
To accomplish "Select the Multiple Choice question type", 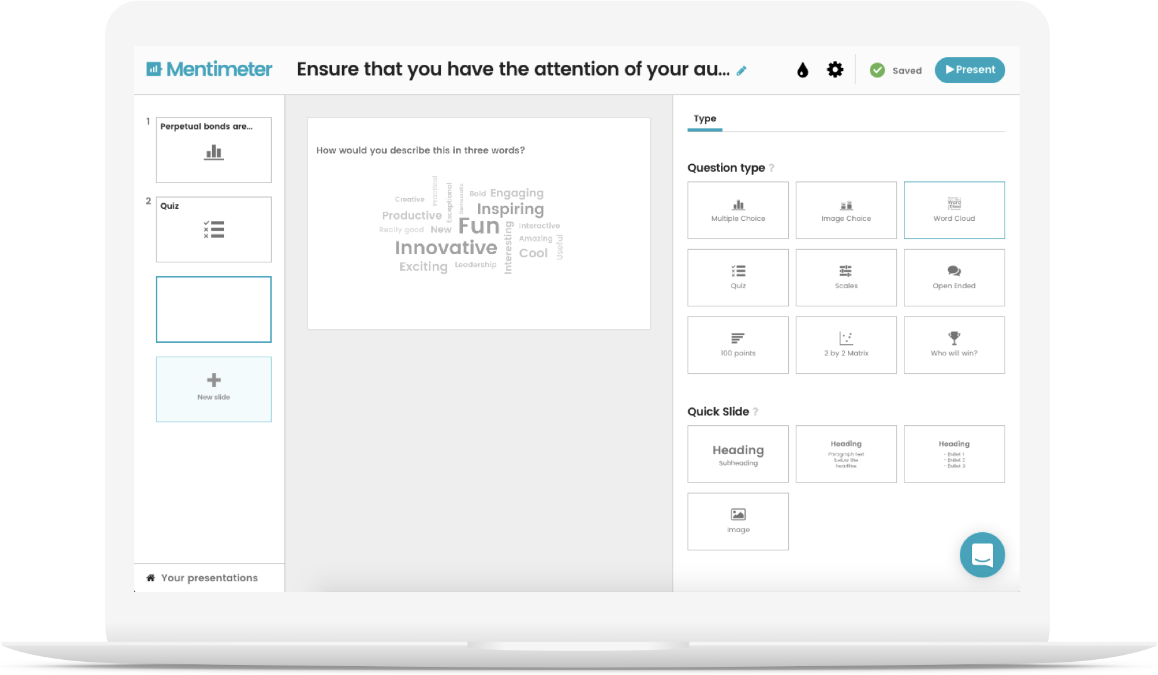I will click(x=738, y=210).
